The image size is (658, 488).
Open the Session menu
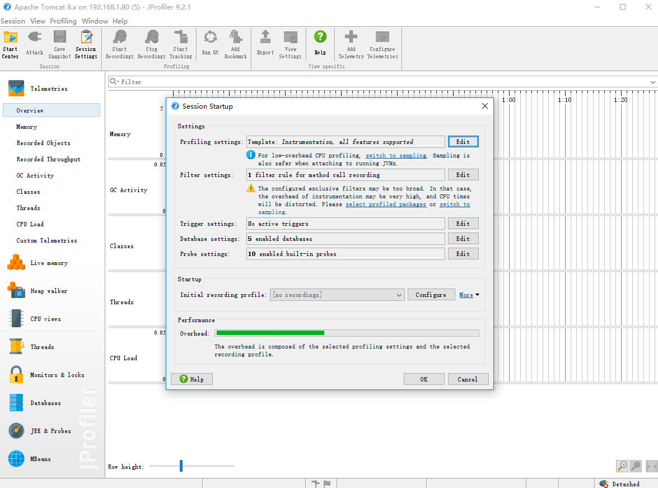tap(13, 21)
